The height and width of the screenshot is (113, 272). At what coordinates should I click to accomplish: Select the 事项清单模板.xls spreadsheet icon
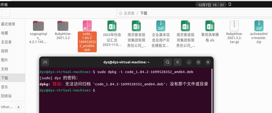pos(210,26)
